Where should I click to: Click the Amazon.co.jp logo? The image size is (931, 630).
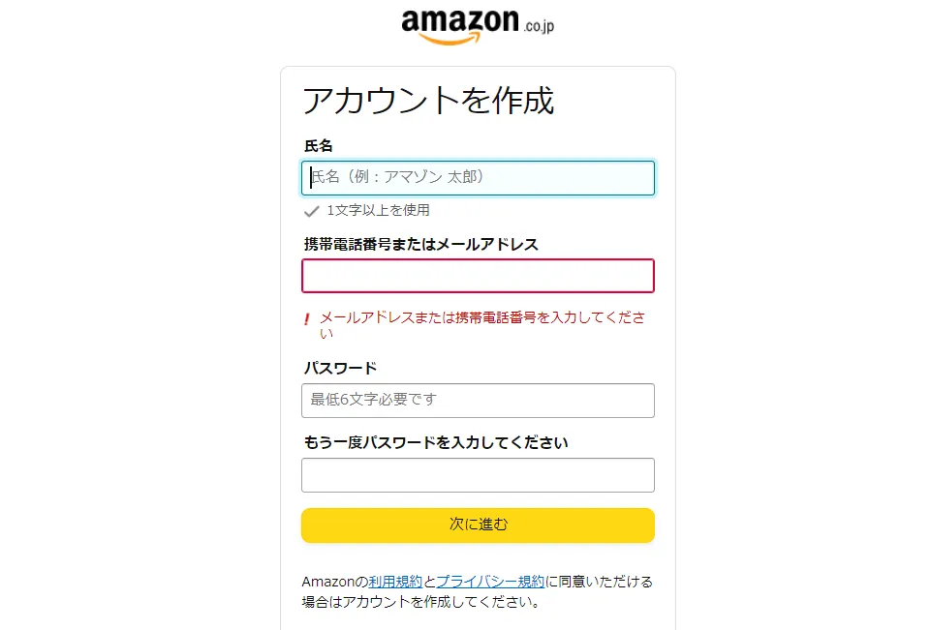pos(478,27)
